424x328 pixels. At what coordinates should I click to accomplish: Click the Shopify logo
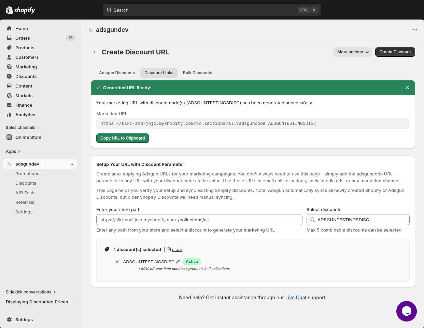pos(20,10)
